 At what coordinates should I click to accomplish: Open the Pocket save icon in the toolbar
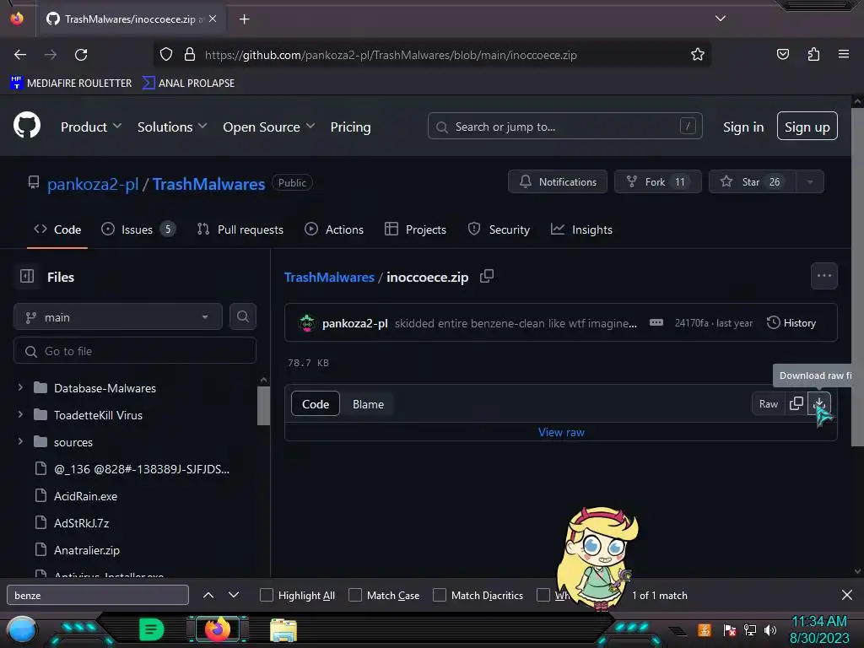tap(782, 54)
